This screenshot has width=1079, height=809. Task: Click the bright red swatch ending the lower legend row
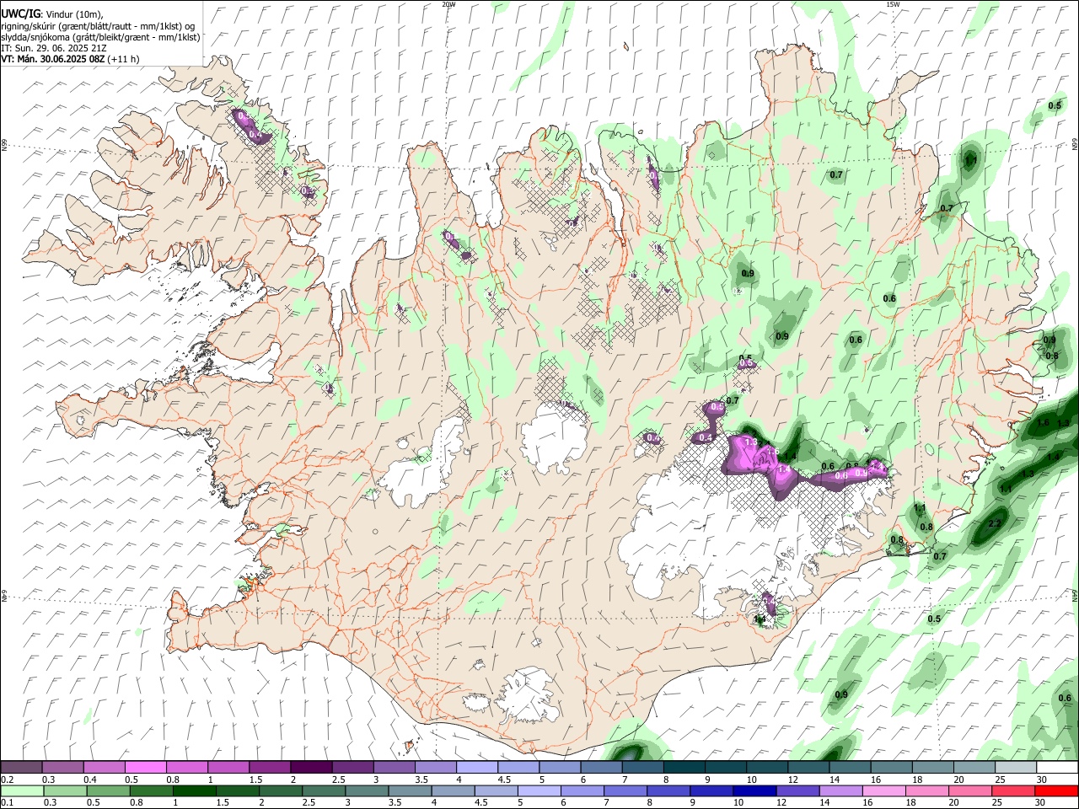[1056, 791]
